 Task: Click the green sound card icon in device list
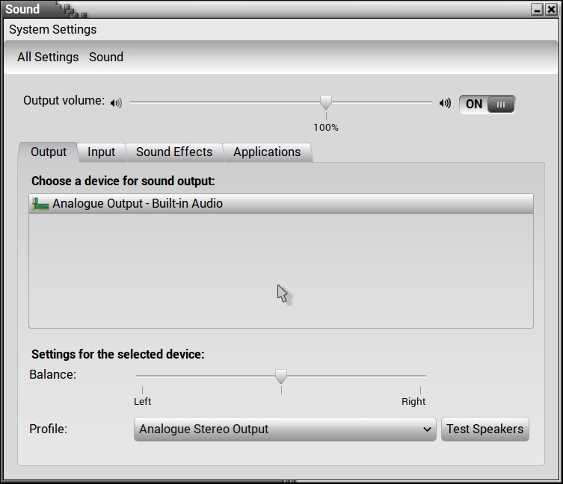pos(40,204)
